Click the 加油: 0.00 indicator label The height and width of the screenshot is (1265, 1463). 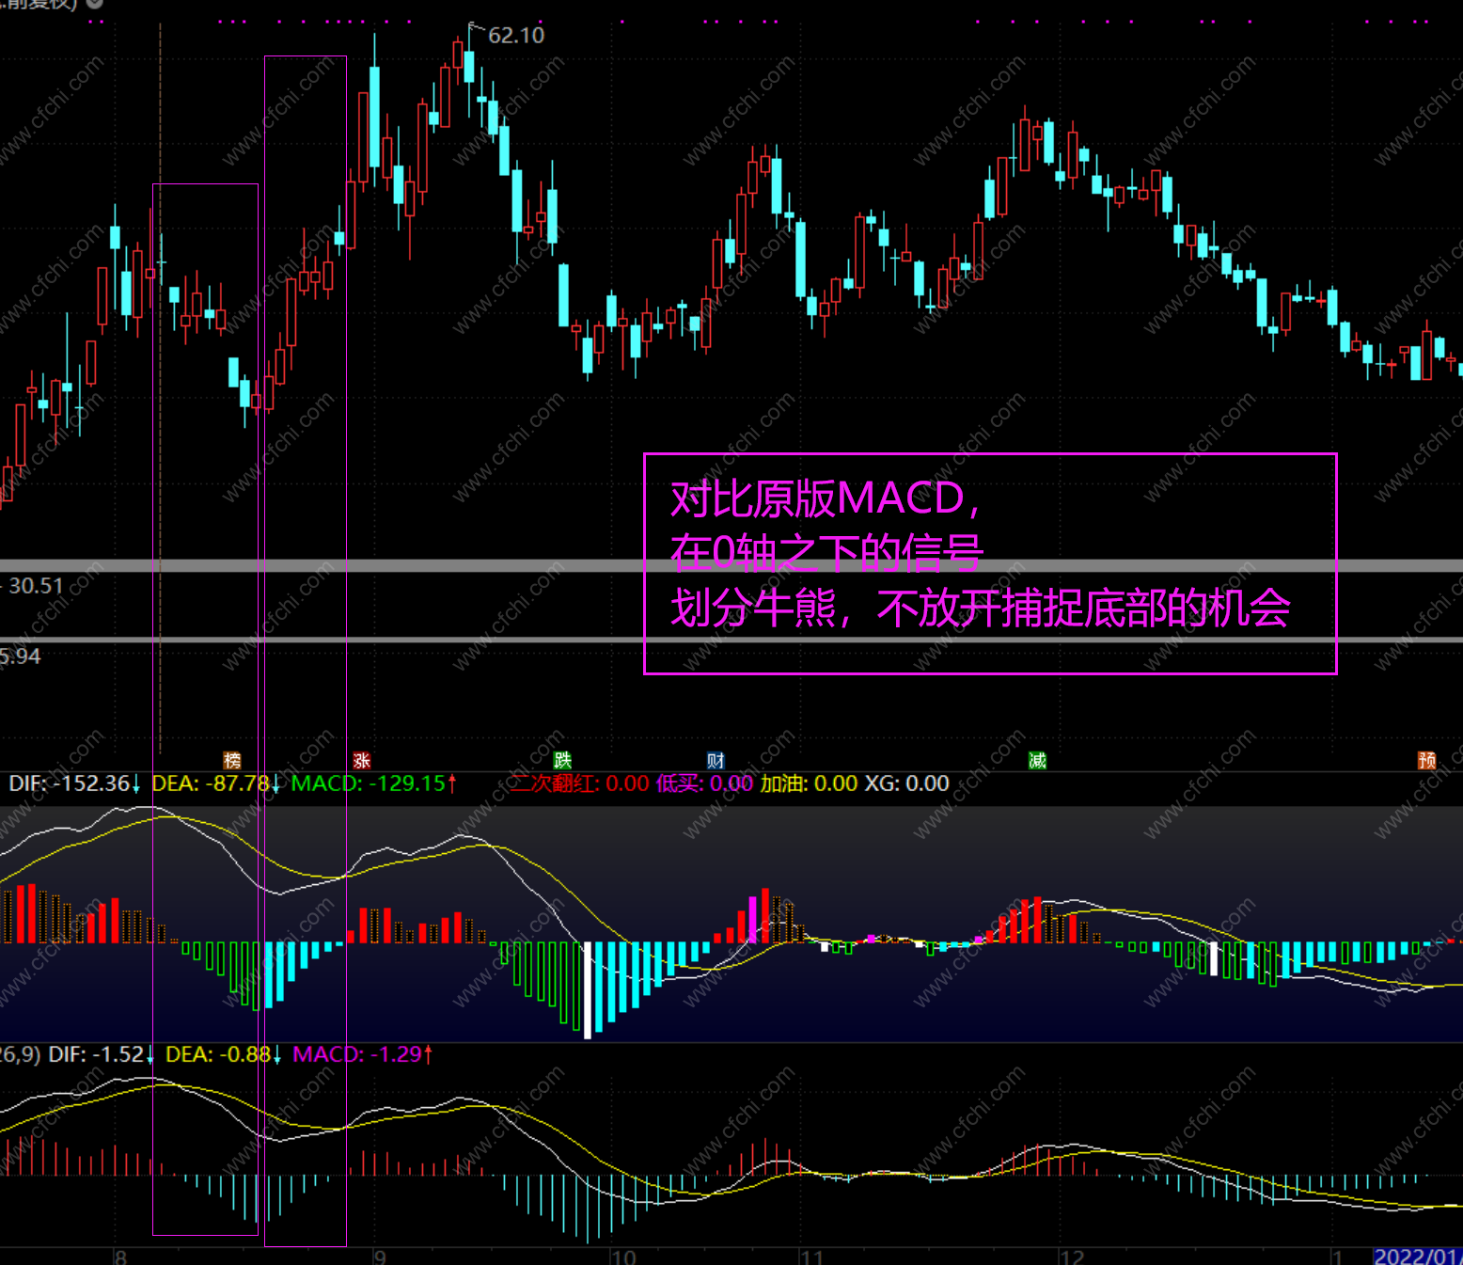click(809, 783)
